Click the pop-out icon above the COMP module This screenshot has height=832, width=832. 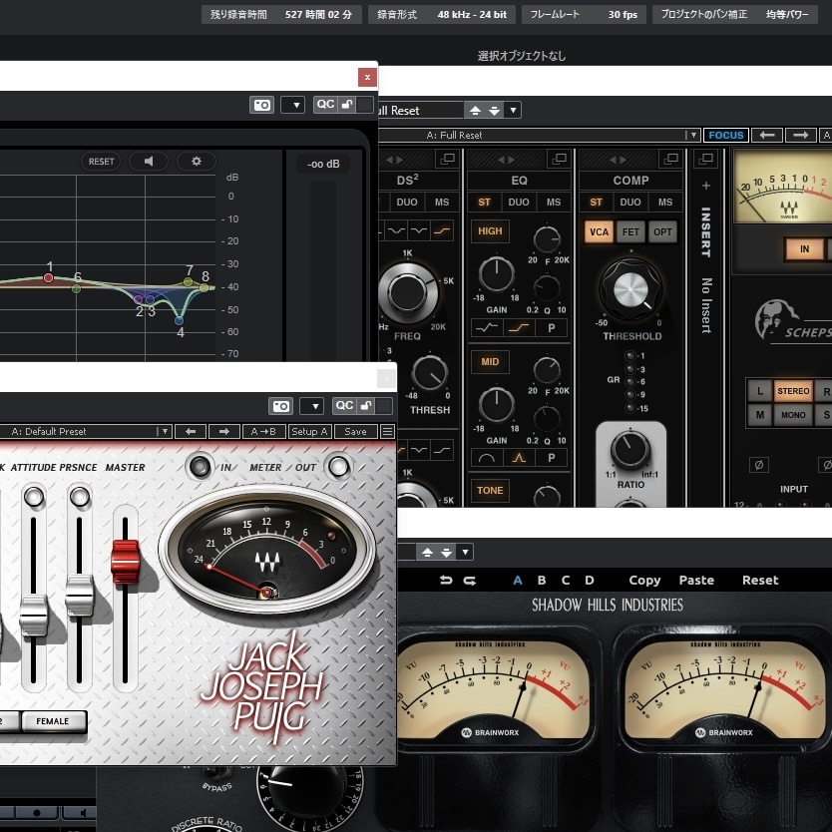[x=670, y=159]
